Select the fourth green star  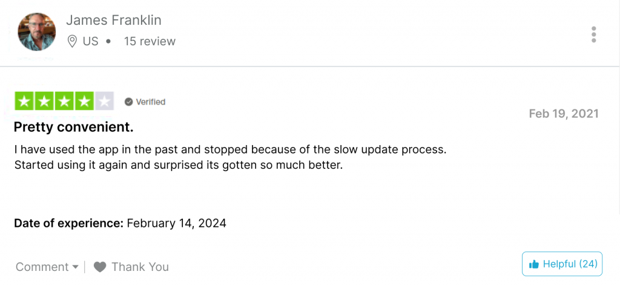click(x=84, y=101)
